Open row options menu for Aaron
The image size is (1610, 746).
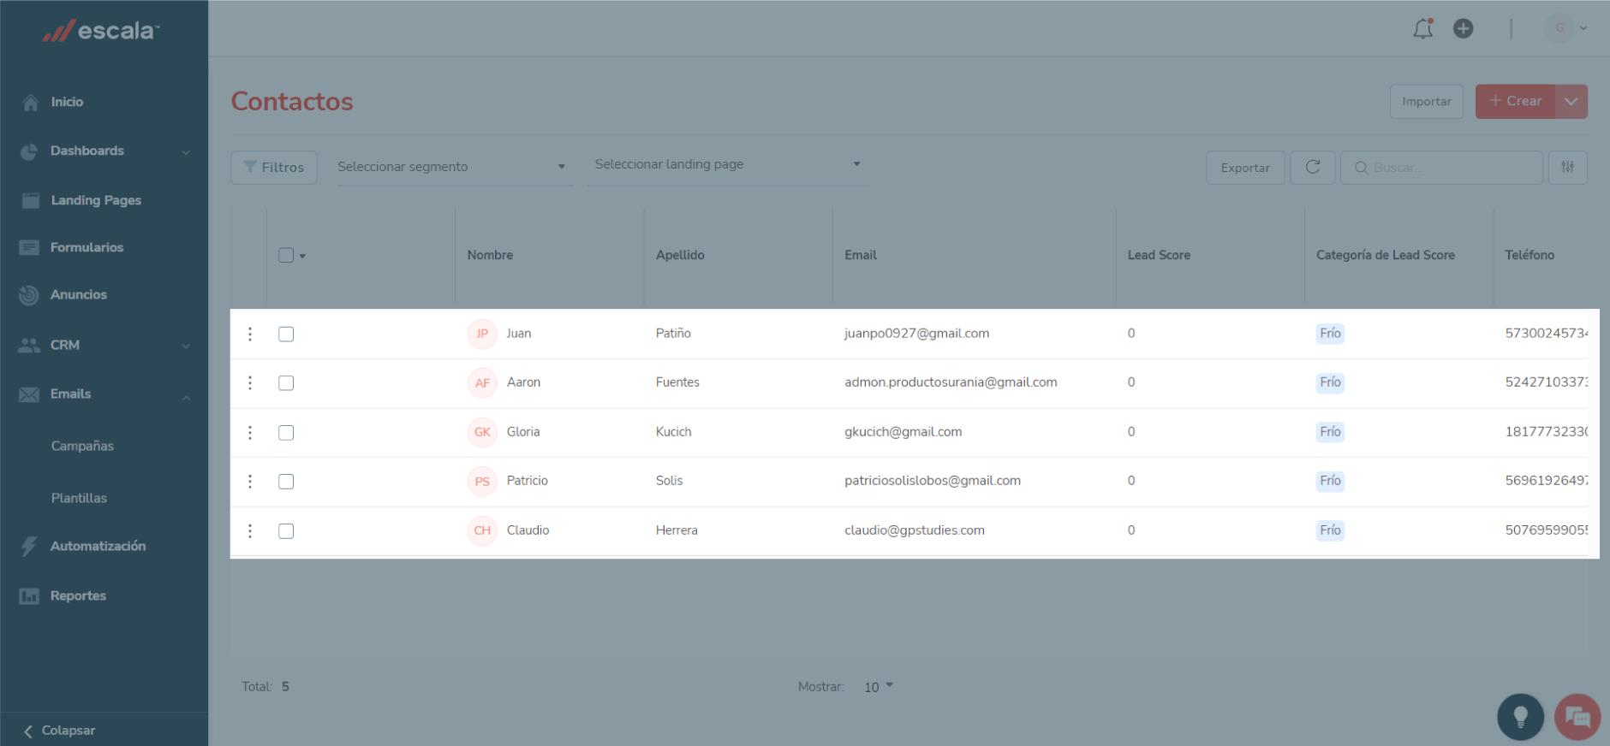pos(250,382)
